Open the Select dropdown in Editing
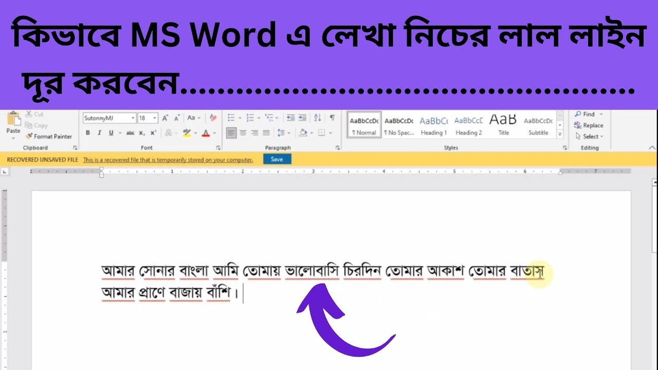The width and height of the screenshot is (658, 370). (589, 136)
